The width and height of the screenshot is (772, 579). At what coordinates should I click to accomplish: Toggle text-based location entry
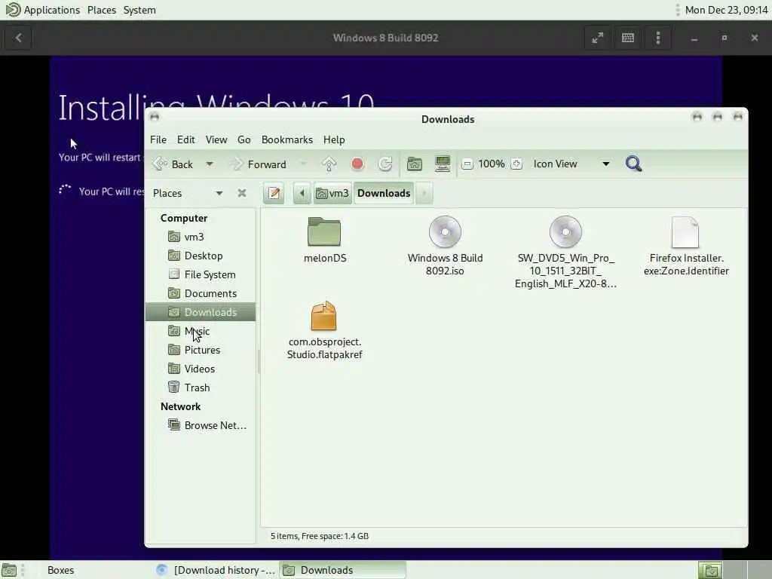point(274,193)
